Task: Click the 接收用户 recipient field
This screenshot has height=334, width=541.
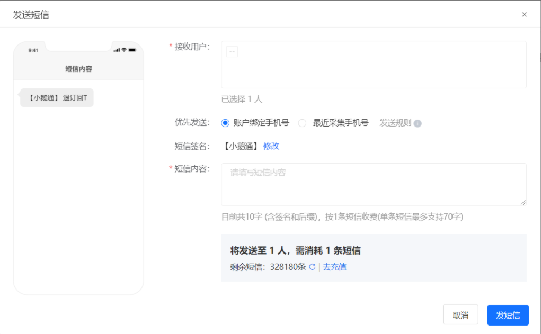Action: [x=374, y=65]
